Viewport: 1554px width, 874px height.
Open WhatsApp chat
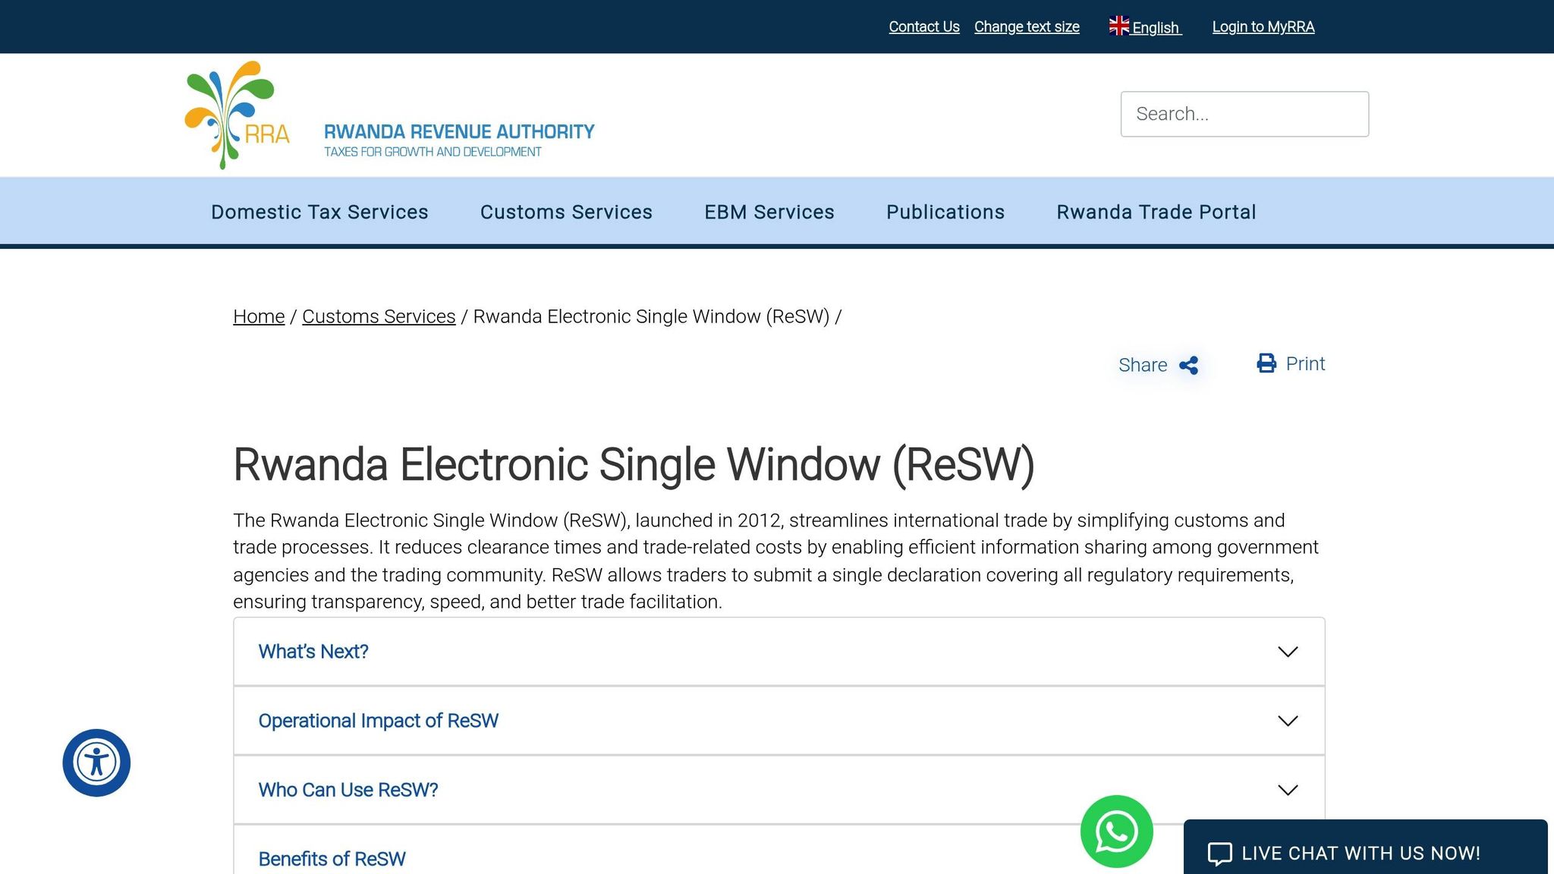click(1115, 832)
